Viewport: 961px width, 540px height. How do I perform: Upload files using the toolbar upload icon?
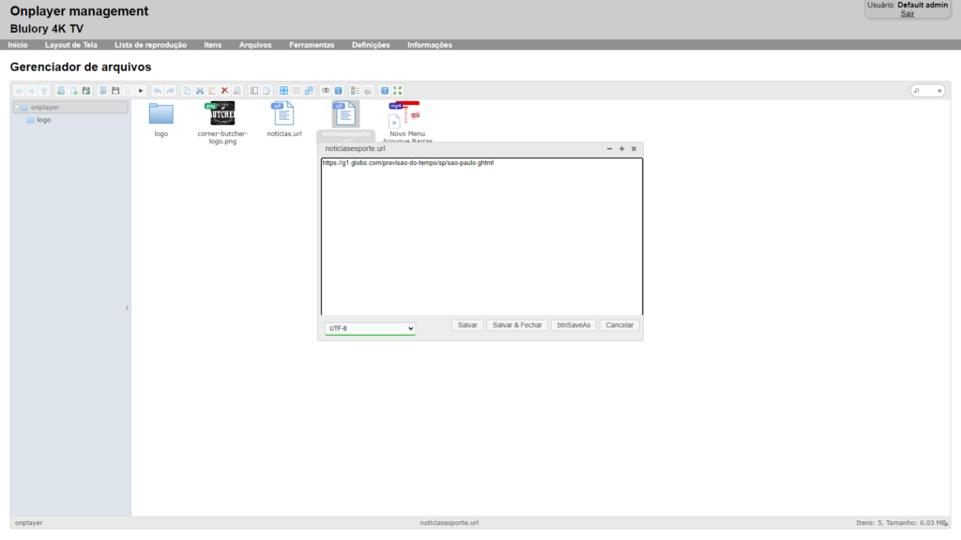click(x=86, y=91)
